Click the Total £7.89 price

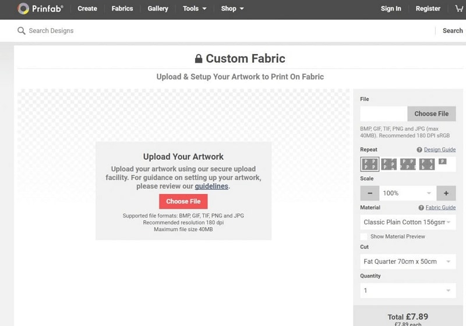pyautogui.click(x=408, y=317)
